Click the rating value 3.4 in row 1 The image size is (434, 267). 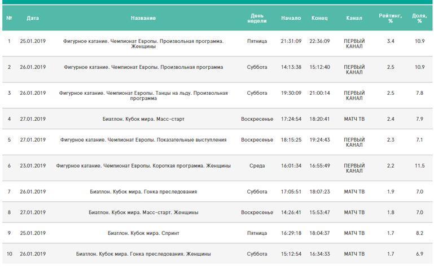point(391,41)
